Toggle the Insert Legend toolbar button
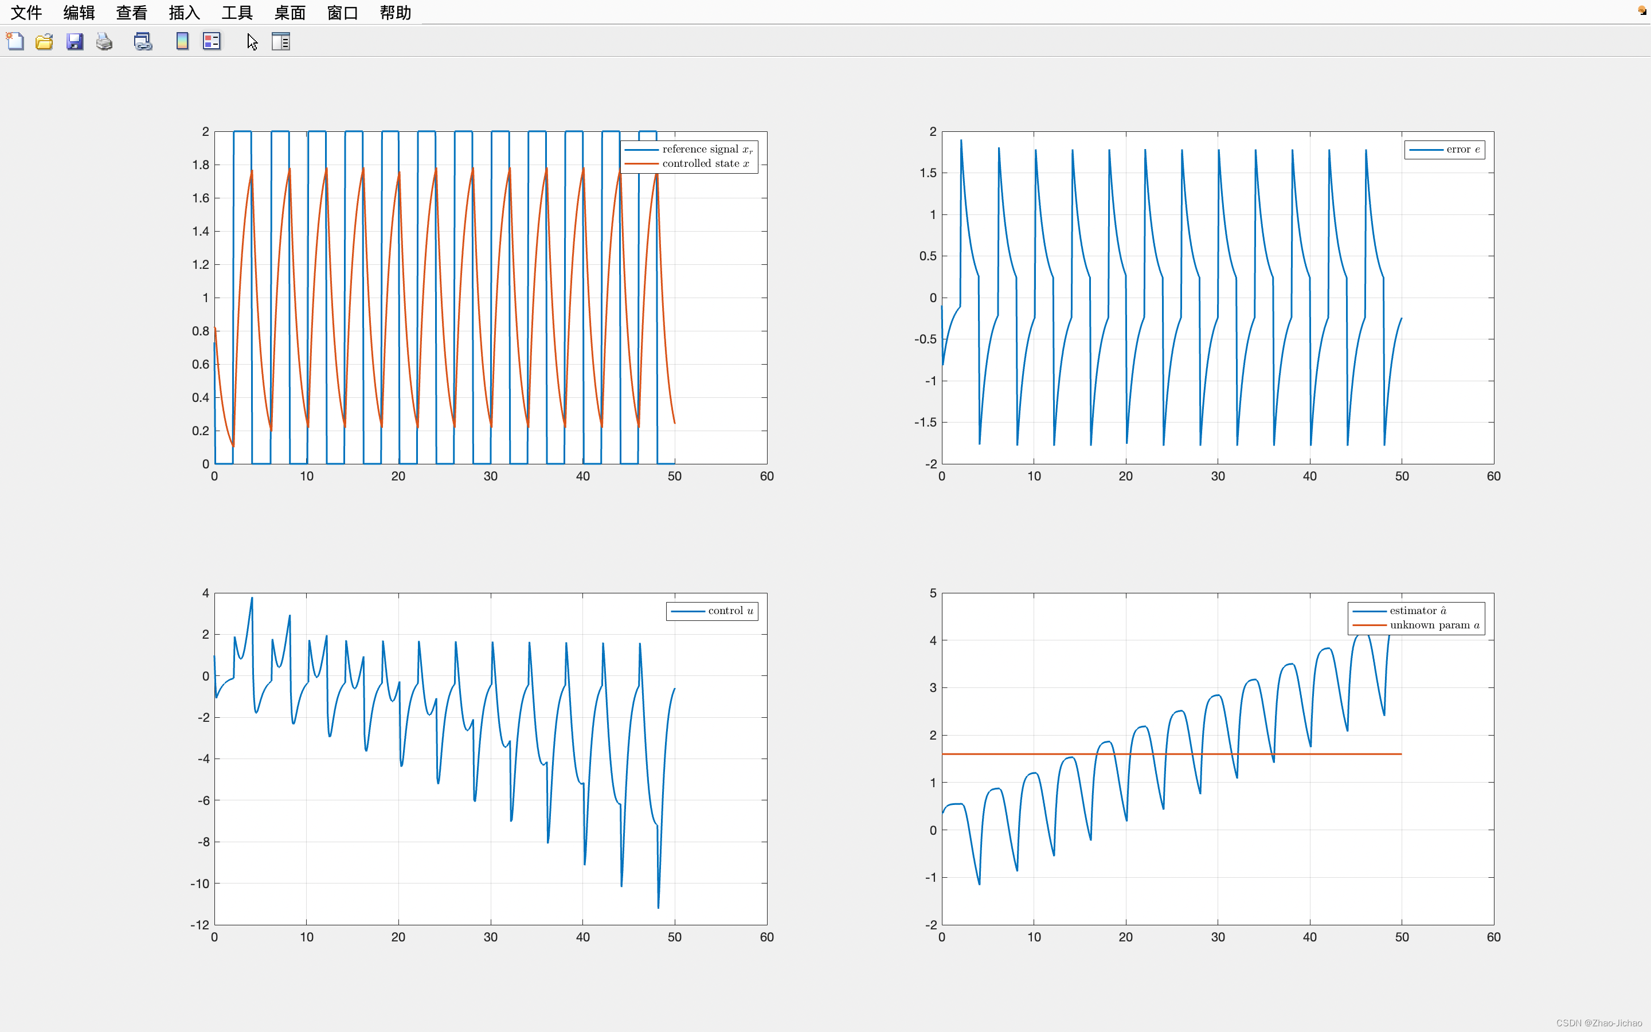The height and width of the screenshot is (1032, 1651). coord(212,42)
